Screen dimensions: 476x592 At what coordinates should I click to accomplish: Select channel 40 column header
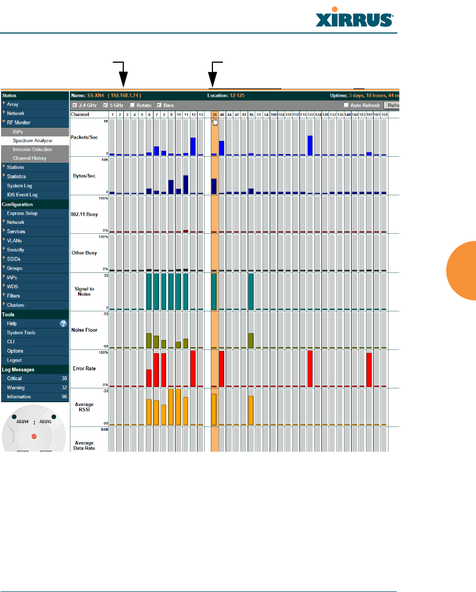click(x=222, y=114)
